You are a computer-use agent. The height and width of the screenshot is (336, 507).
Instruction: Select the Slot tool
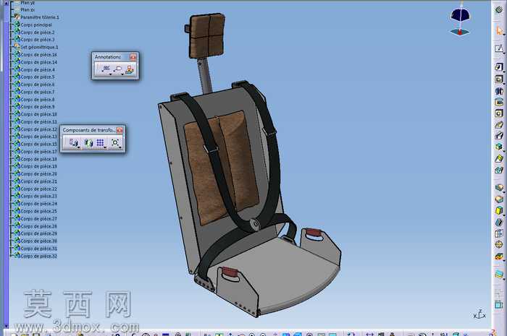(x=499, y=136)
